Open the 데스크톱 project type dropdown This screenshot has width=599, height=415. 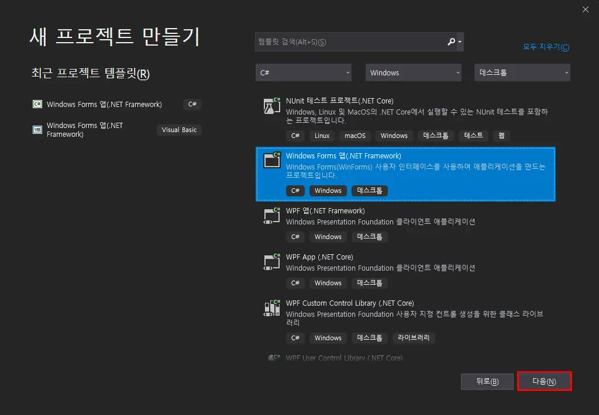coord(522,72)
